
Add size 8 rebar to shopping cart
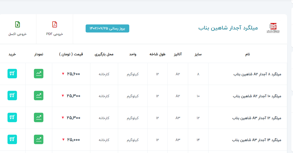tap(12, 74)
